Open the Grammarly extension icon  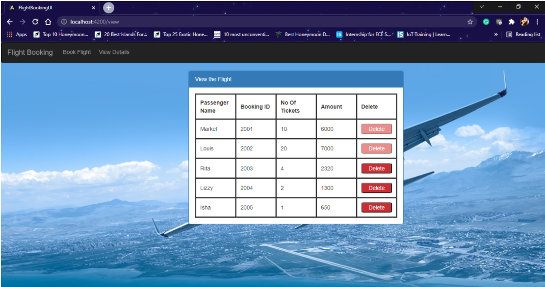point(486,22)
